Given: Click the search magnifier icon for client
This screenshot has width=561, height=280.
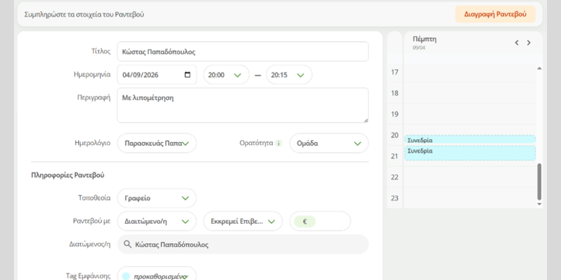Looking at the screenshot, I should tap(128, 245).
